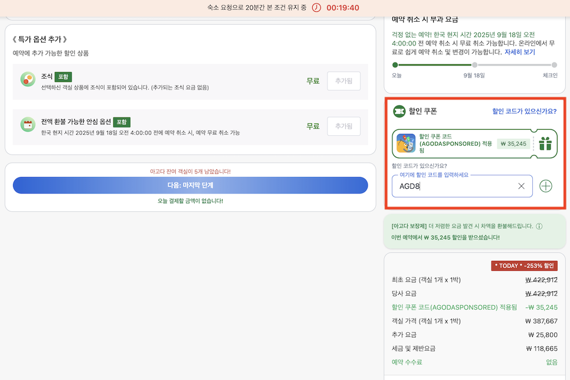Click 추가됨 button for 조식
Image resolution: width=570 pixels, height=380 pixels.
(x=343, y=81)
